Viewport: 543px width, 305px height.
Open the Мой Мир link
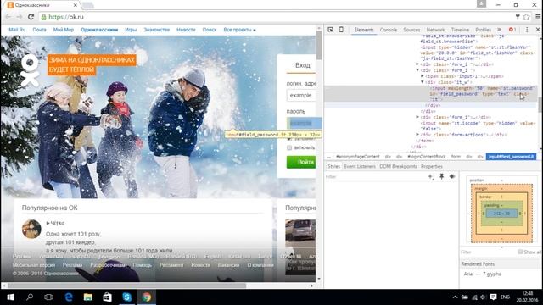point(64,30)
